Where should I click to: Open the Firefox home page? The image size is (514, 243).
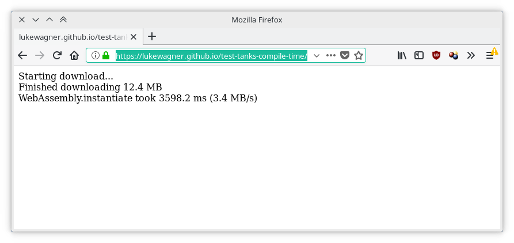pyautogui.click(x=74, y=55)
